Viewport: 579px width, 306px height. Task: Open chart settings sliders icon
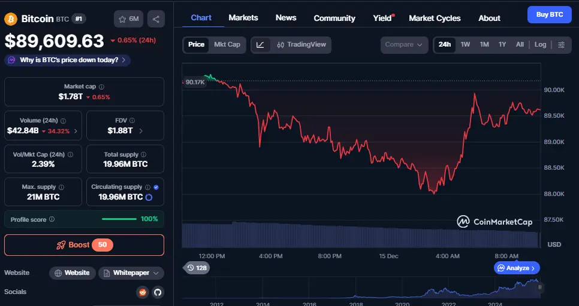[x=561, y=45]
